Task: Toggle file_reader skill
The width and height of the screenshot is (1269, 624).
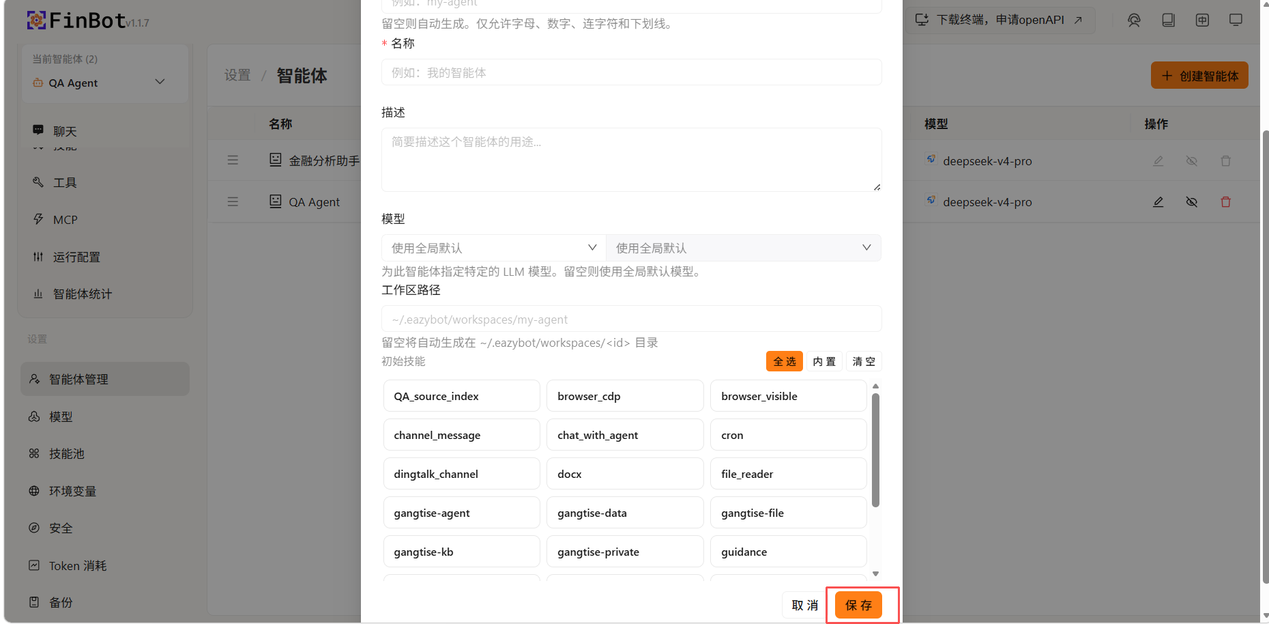Action: click(789, 474)
